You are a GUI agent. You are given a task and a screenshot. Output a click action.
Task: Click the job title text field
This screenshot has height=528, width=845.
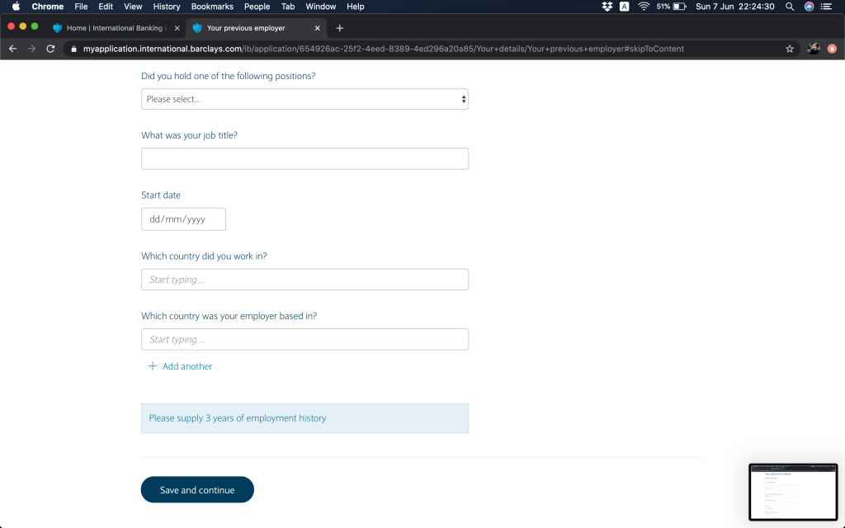[x=304, y=158]
